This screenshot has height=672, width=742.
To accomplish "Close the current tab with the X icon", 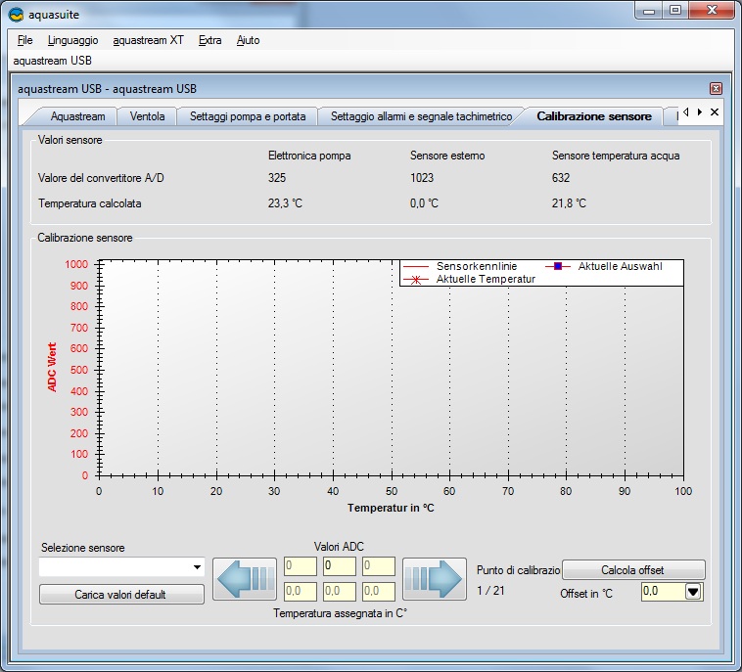I will (x=715, y=112).
